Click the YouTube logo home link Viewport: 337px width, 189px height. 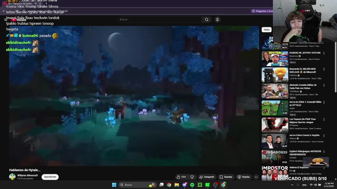pos(19,20)
